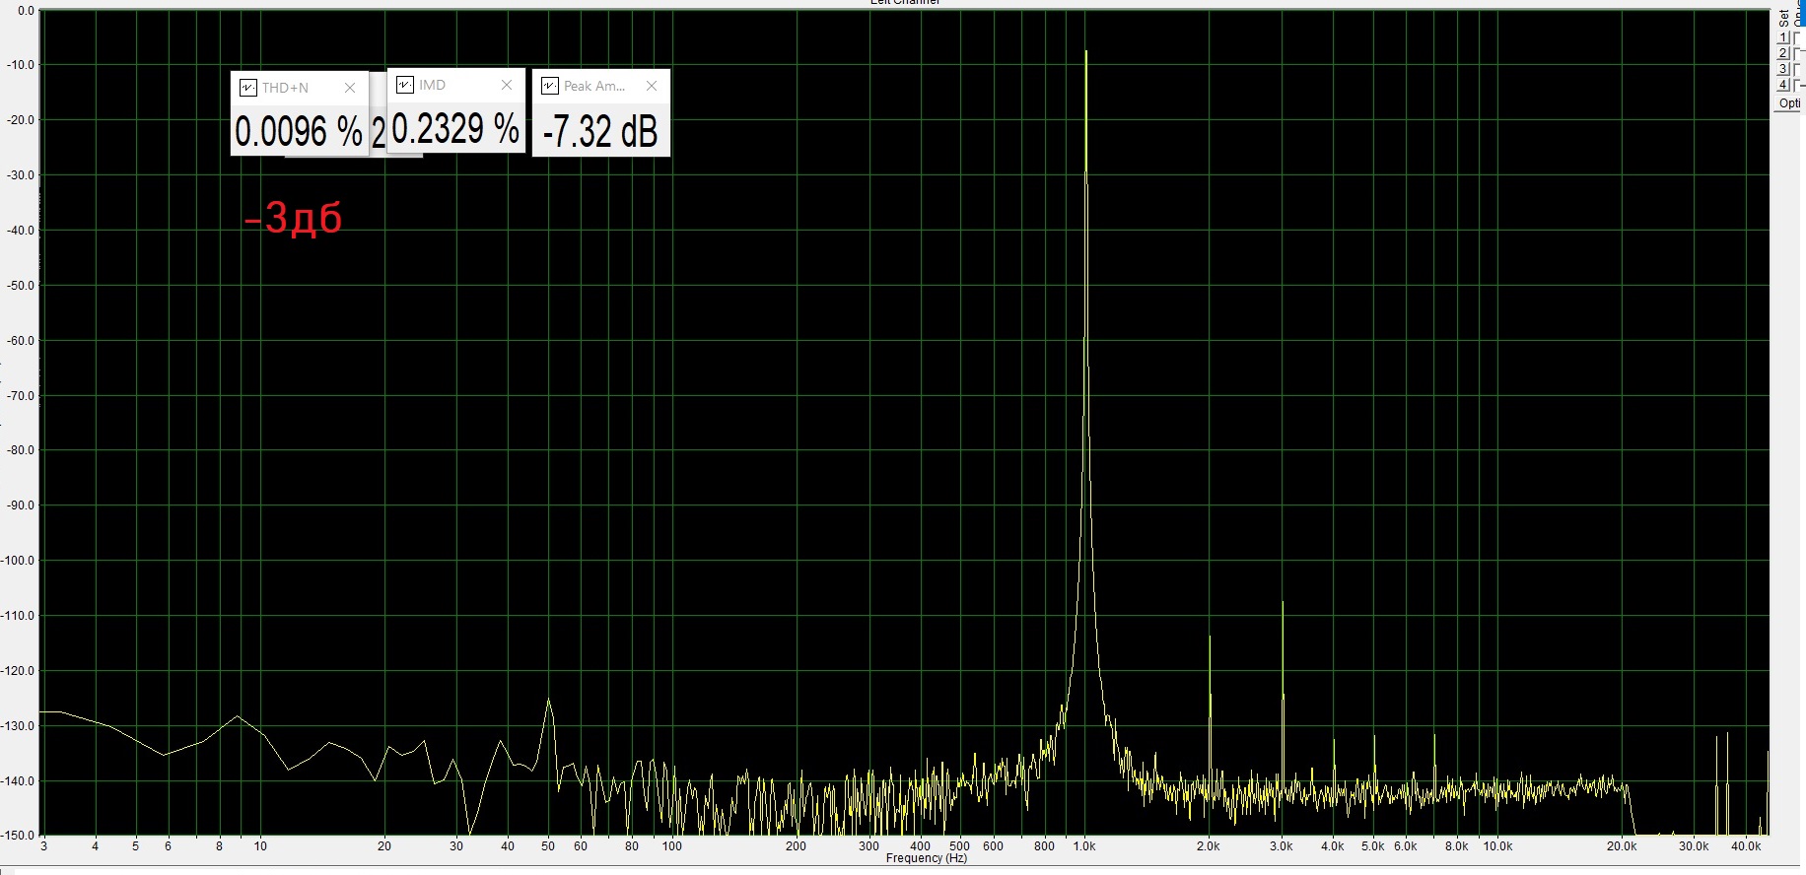Viewport: 1806px width, 875px height.
Task: Click the 10.0k frequency axis label
Action: [x=1497, y=846]
